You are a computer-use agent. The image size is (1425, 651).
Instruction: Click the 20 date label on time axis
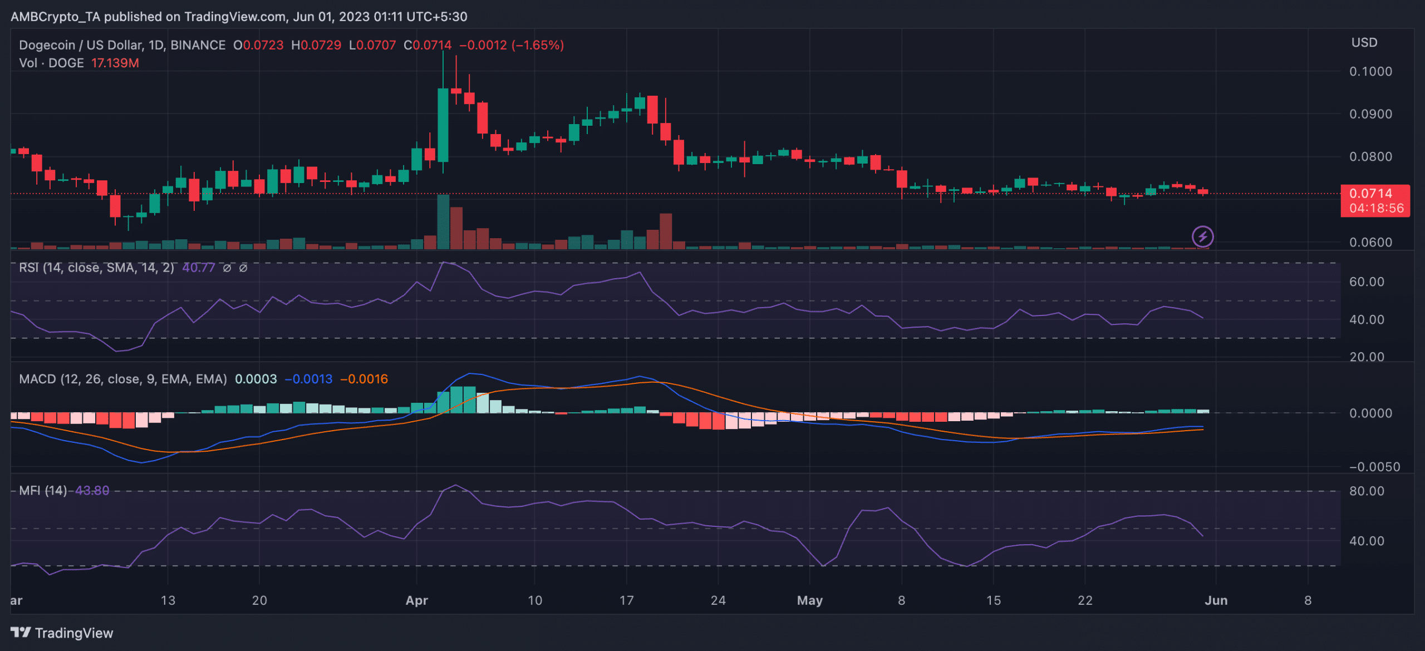259,600
